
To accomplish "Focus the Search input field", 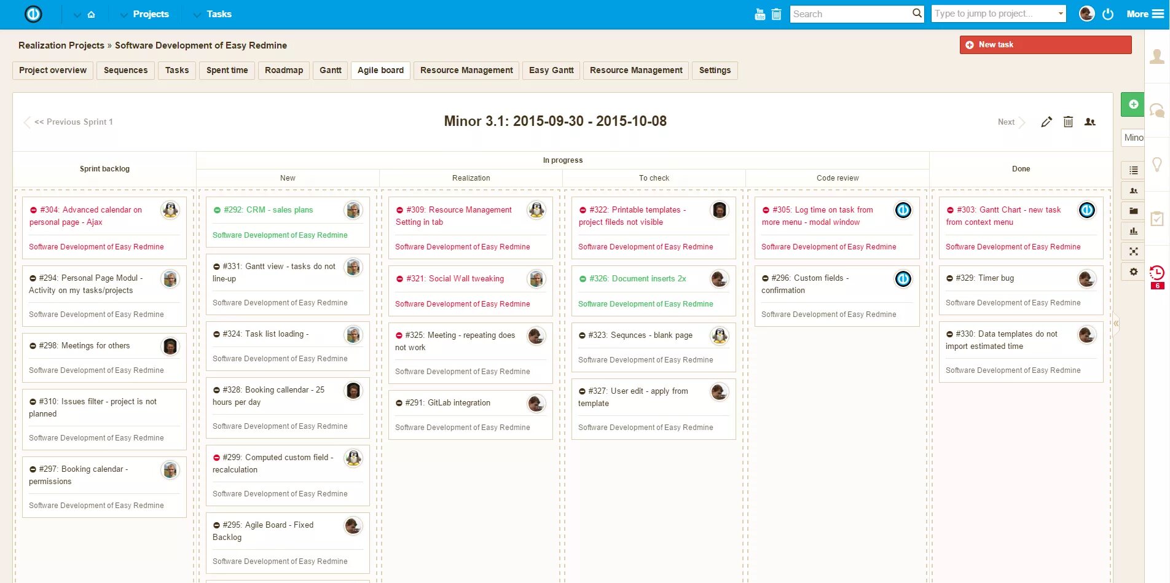I will (x=850, y=14).
